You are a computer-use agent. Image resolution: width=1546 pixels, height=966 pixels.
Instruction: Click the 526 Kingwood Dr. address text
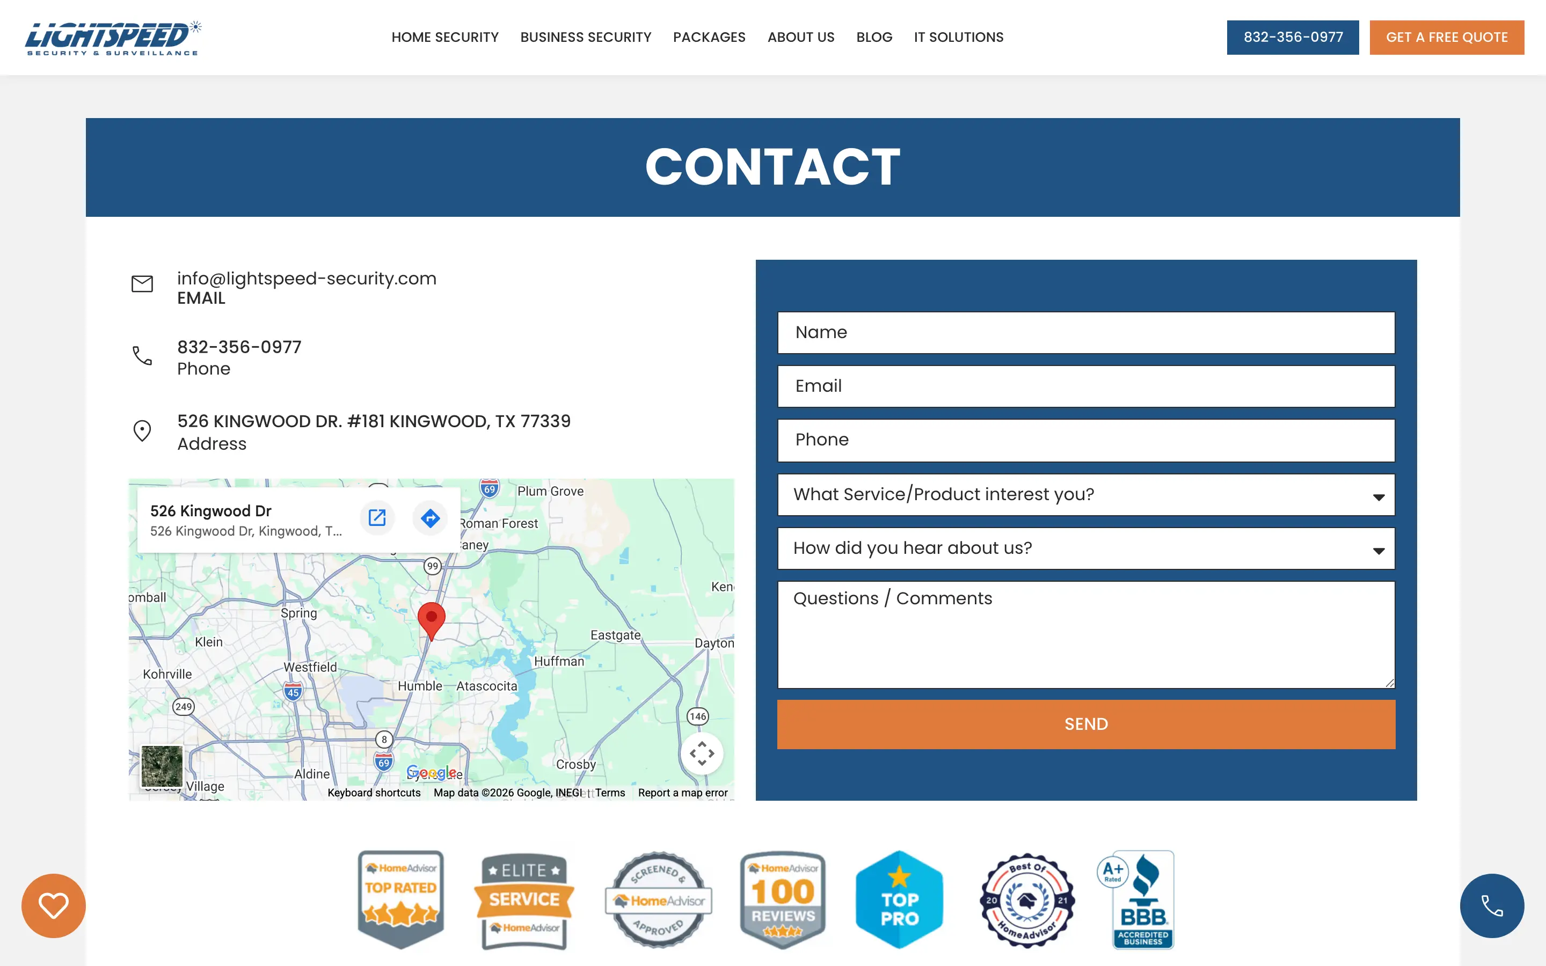point(374,421)
